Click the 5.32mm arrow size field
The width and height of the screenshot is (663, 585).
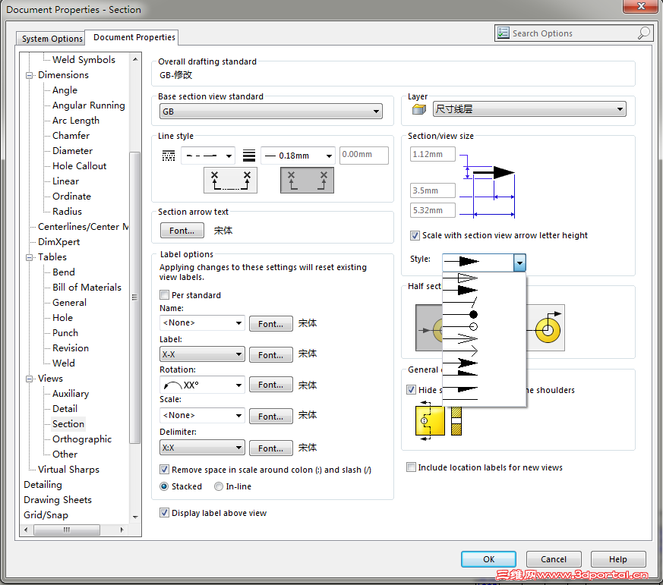[x=433, y=210]
